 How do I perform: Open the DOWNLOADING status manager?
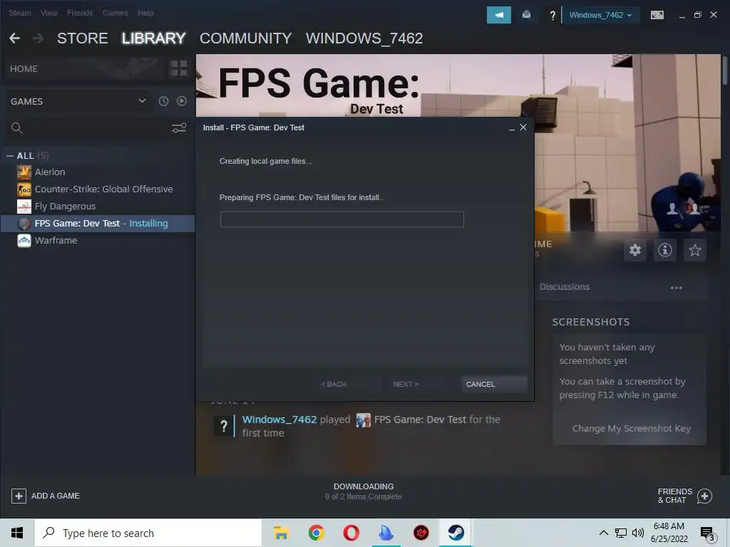pos(363,491)
